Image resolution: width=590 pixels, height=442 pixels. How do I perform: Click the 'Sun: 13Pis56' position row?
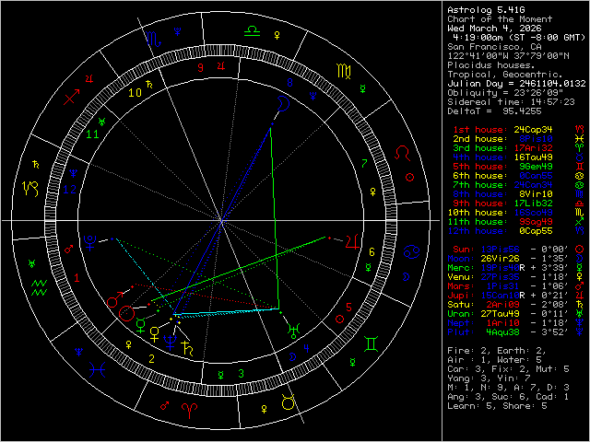click(519, 249)
